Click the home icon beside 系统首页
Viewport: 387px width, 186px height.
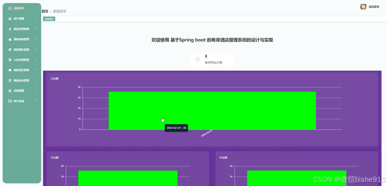(10, 8)
